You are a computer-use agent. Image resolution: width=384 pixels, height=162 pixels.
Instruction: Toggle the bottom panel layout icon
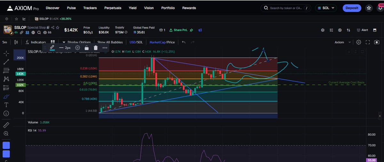(375, 30)
